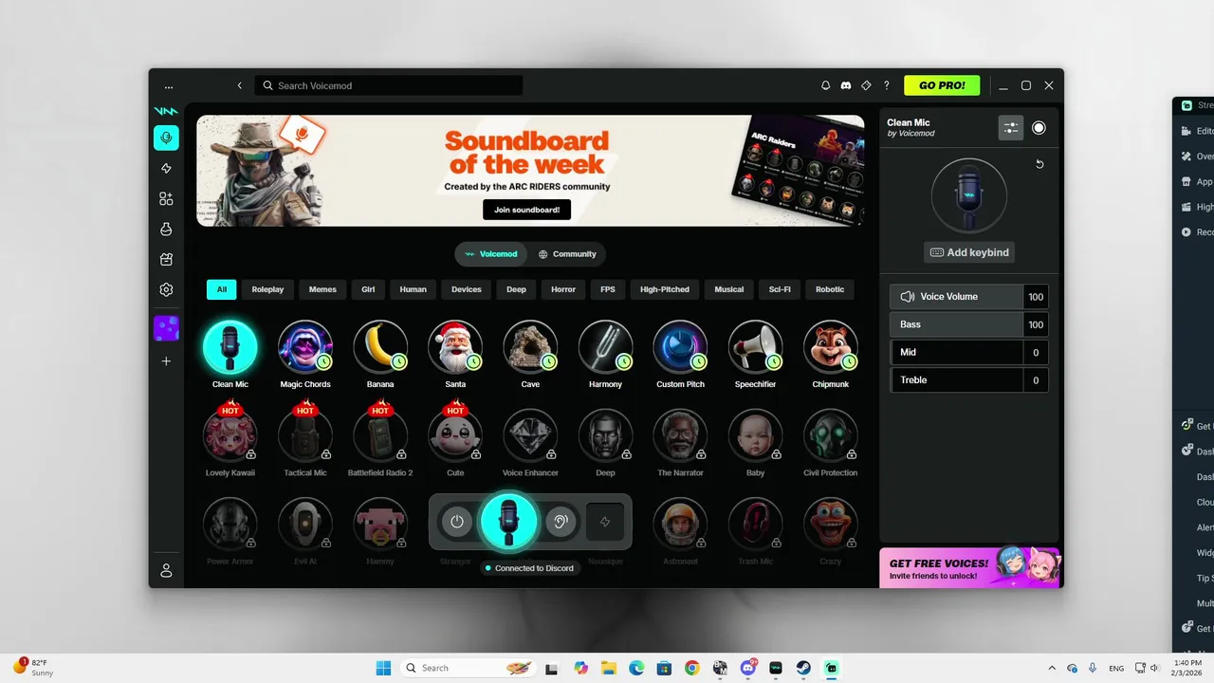Filter voices by Roleplay category

[x=267, y=289]
